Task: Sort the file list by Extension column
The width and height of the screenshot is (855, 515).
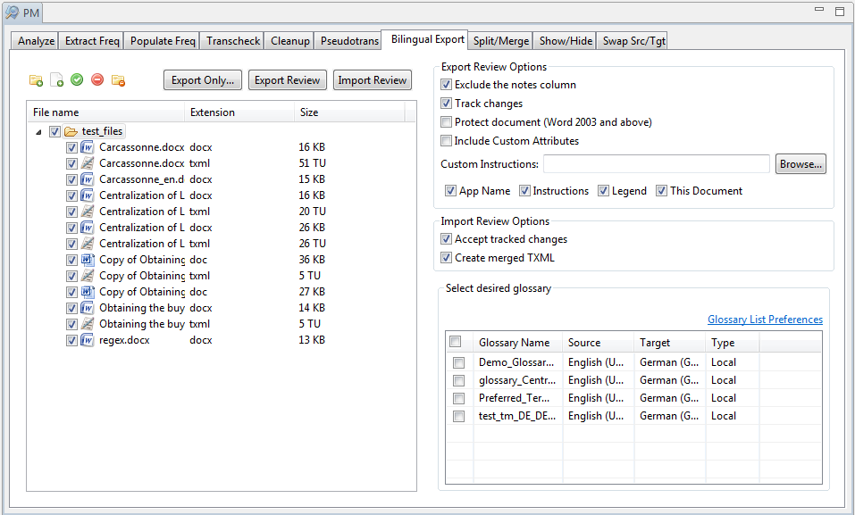Action: (213, 112)
